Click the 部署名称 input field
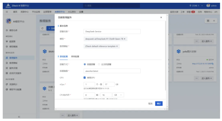The height and width of the screenshot is (121, 222). click(112, 31)
